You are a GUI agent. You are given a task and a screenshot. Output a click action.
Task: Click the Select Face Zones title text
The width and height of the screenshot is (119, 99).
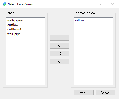[22, 4]
